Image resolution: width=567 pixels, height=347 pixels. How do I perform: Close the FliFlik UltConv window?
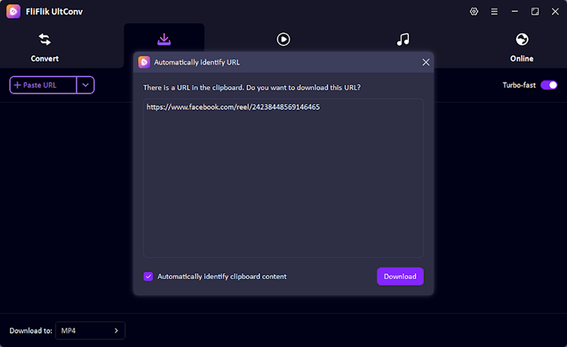555,12
